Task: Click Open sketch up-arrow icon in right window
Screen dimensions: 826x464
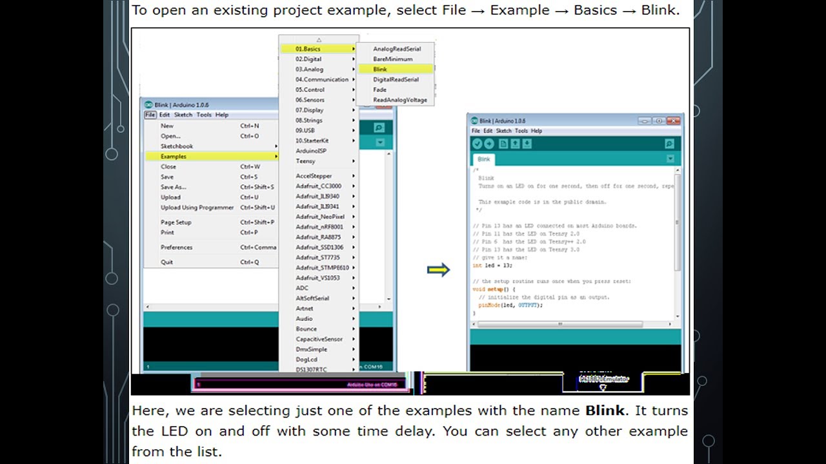Action: click(516, 144)
